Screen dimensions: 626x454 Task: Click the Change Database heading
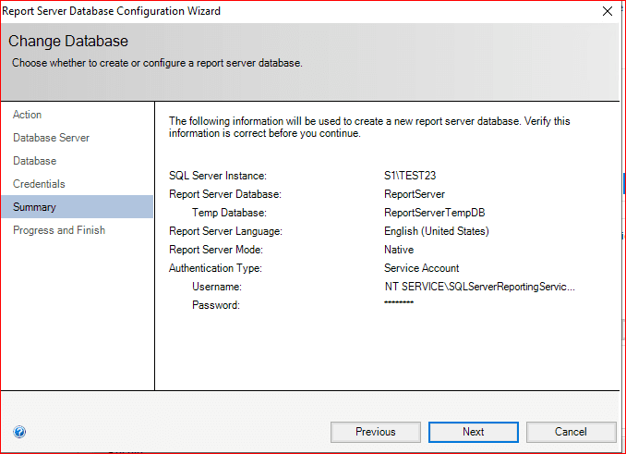[68, 42]
